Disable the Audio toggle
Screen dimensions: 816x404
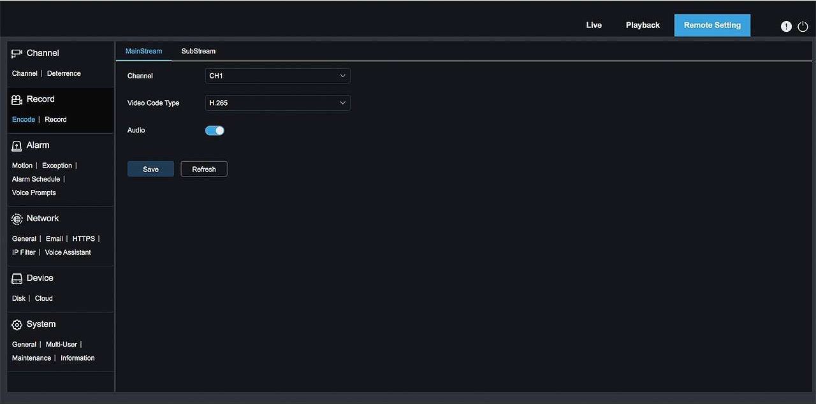[214, 130]
